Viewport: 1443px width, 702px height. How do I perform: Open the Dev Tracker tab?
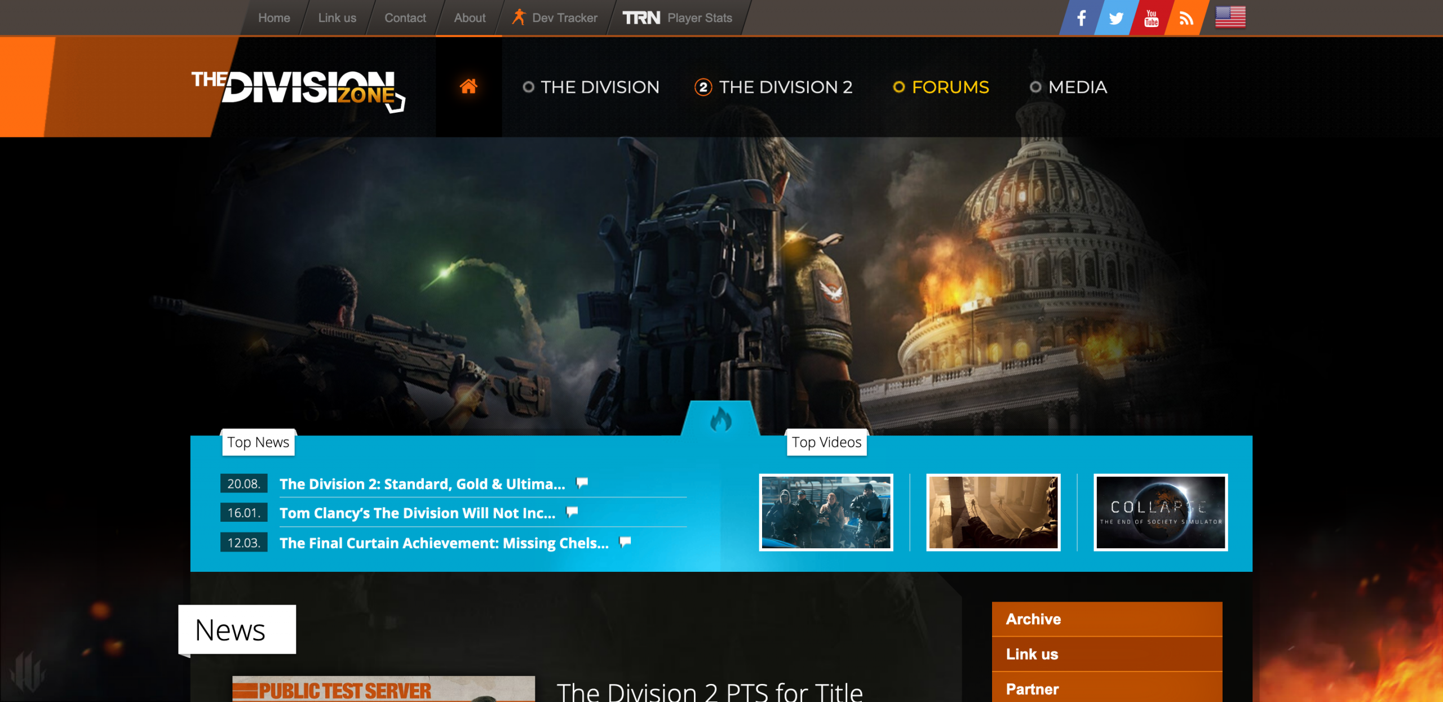[555, 18]
